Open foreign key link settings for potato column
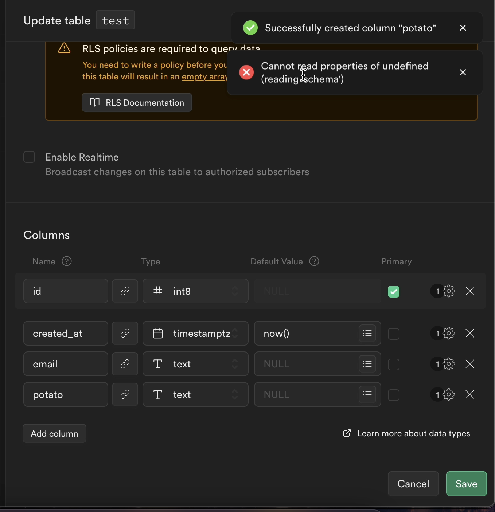This screenshot has width=495, height=512. [x=125, y=394]
